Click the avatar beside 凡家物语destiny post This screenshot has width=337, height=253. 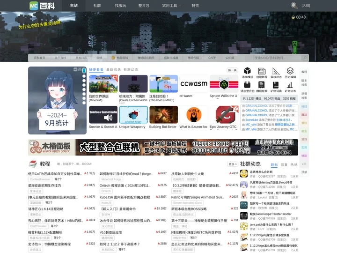pyautogui.click(x=244, y=185)
